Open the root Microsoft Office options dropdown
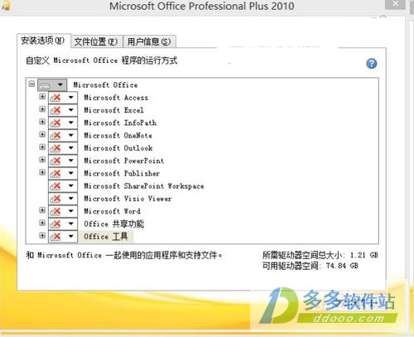The width and height of the screenshot is (414, 337). click(x=60, y=85)
